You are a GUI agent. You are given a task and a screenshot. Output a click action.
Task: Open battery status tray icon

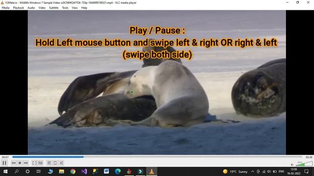point(275,172)
